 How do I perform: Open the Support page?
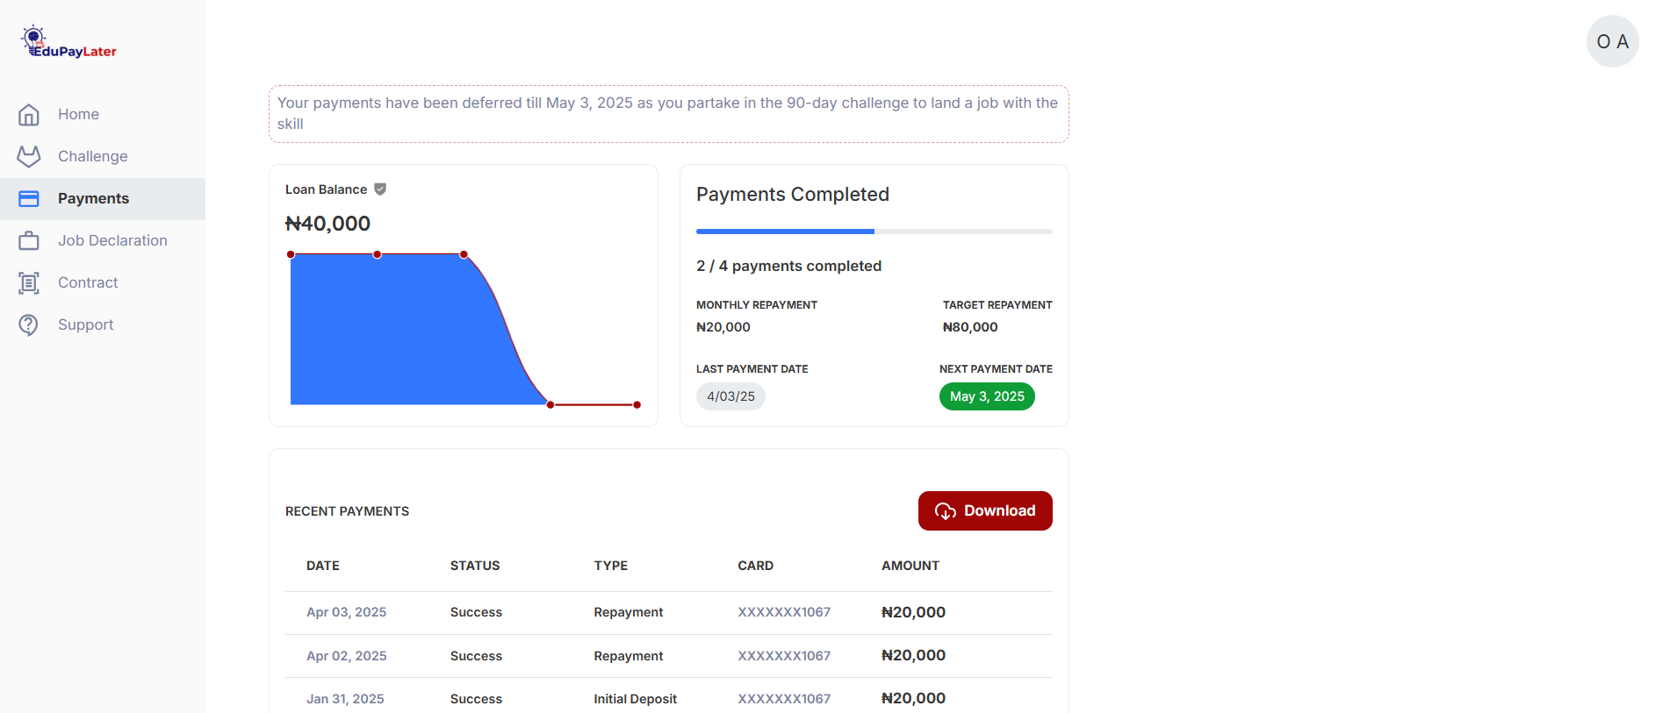[103, 325]
